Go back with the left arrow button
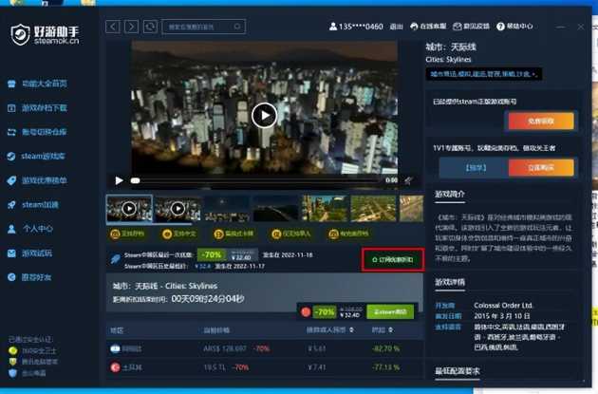This screenshot has width=598, height=394. 113,27
